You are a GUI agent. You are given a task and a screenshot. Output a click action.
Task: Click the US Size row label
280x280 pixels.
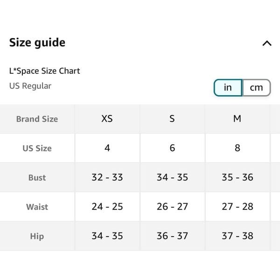click(x=37, y=148)
